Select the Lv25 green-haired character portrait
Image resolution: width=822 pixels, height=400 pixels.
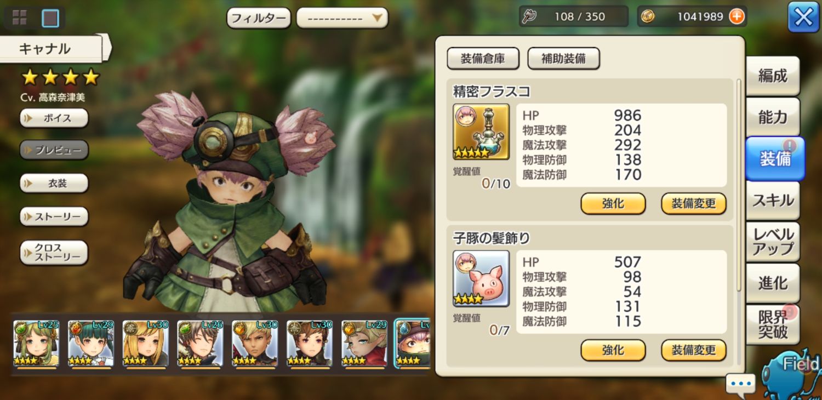(36, 344)
